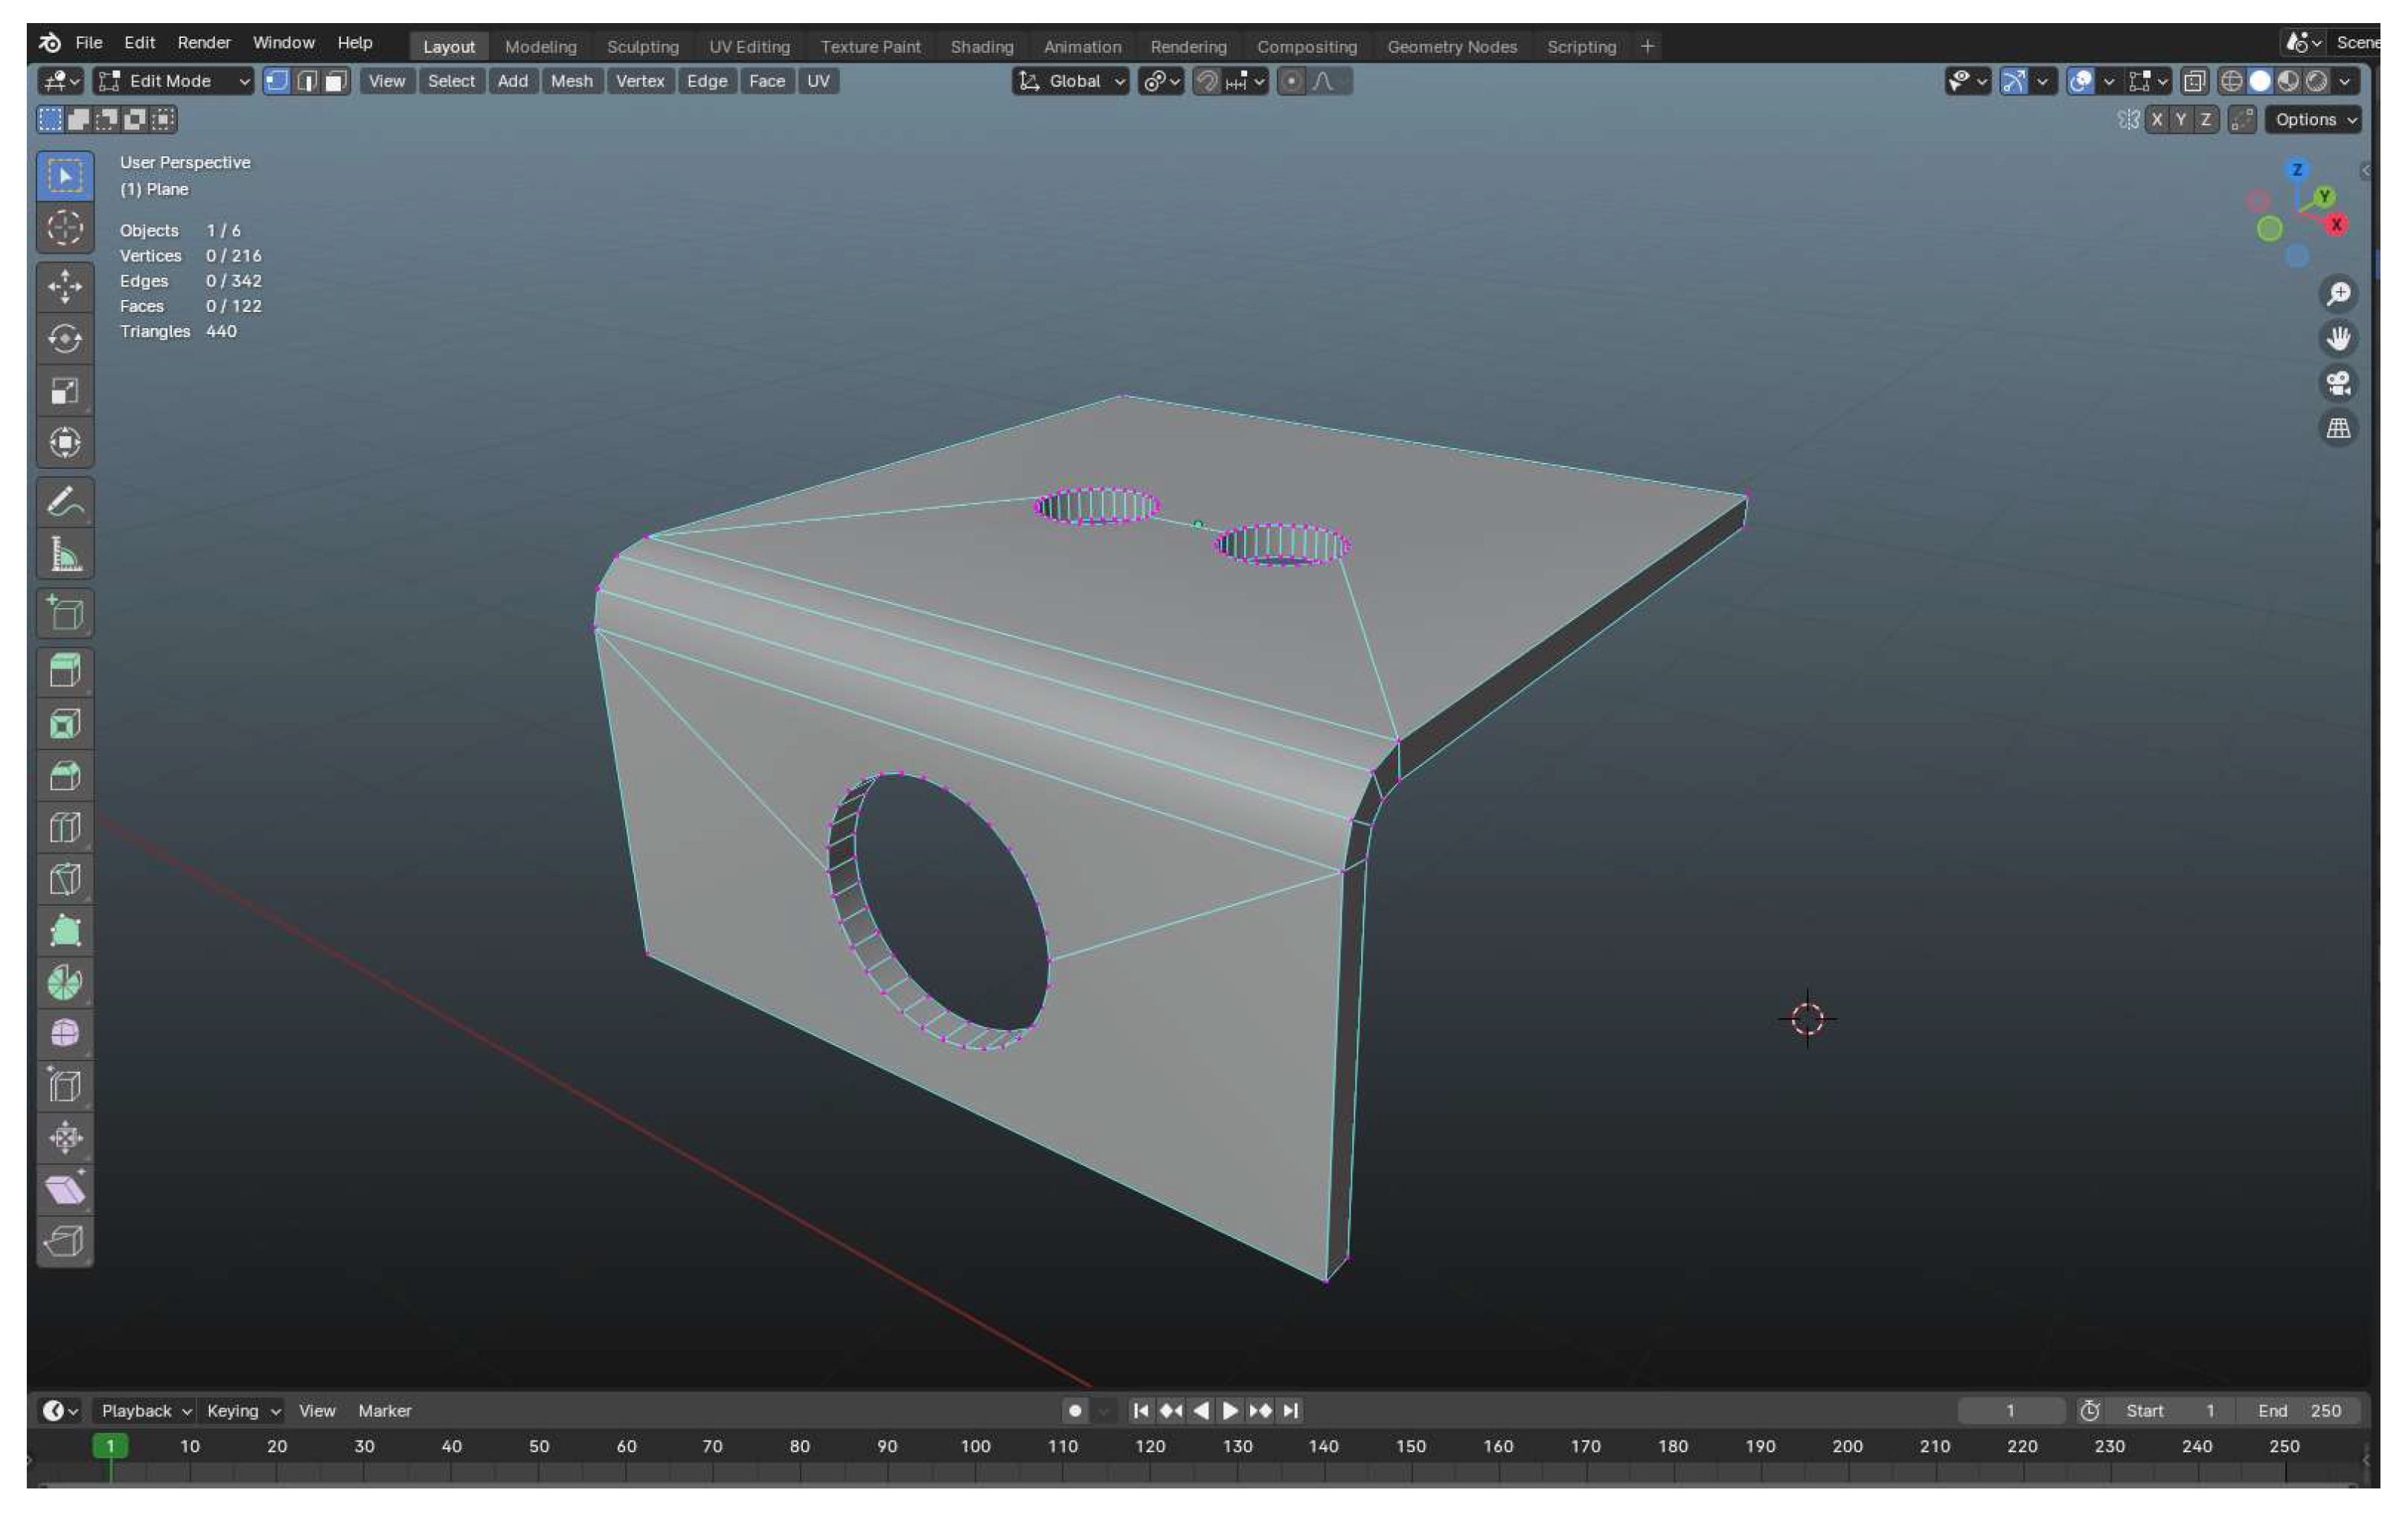Click the Loop Cut tool
Image resolution: width=2408 pixels, height=1513 pixels.
(65, 828)
